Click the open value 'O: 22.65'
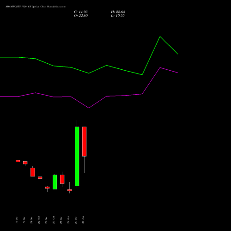Screen dimensions: 231x231 [81, 16]
